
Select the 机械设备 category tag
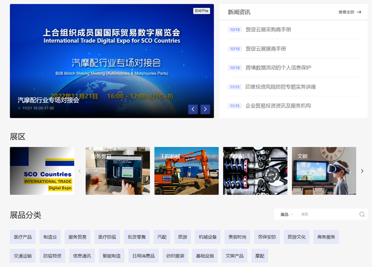pyautogui.click(x=208, y=237)
